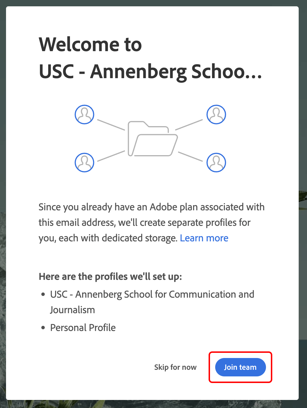Click the bottom-left user profile icon

(84, 162)
